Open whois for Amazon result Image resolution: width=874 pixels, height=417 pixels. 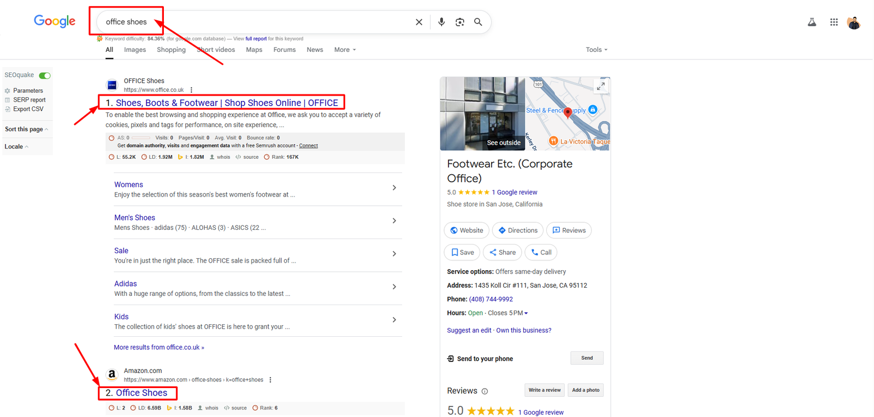tap(208, 408)
